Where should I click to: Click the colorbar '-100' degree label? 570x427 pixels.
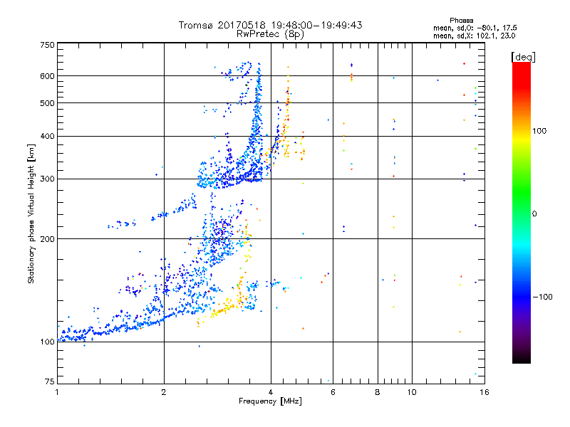click(x=542, y=297)
